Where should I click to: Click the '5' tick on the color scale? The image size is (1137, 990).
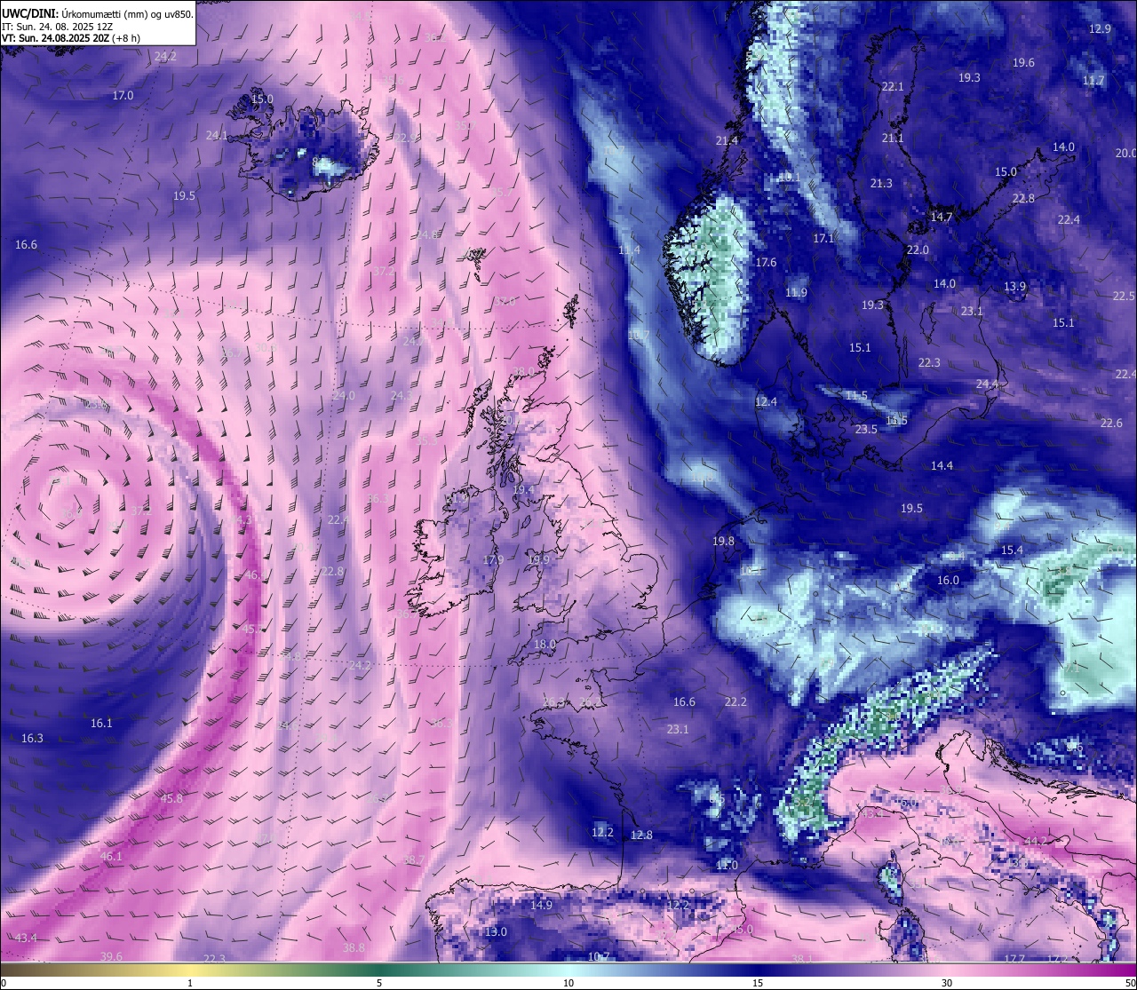pos(379,983)
